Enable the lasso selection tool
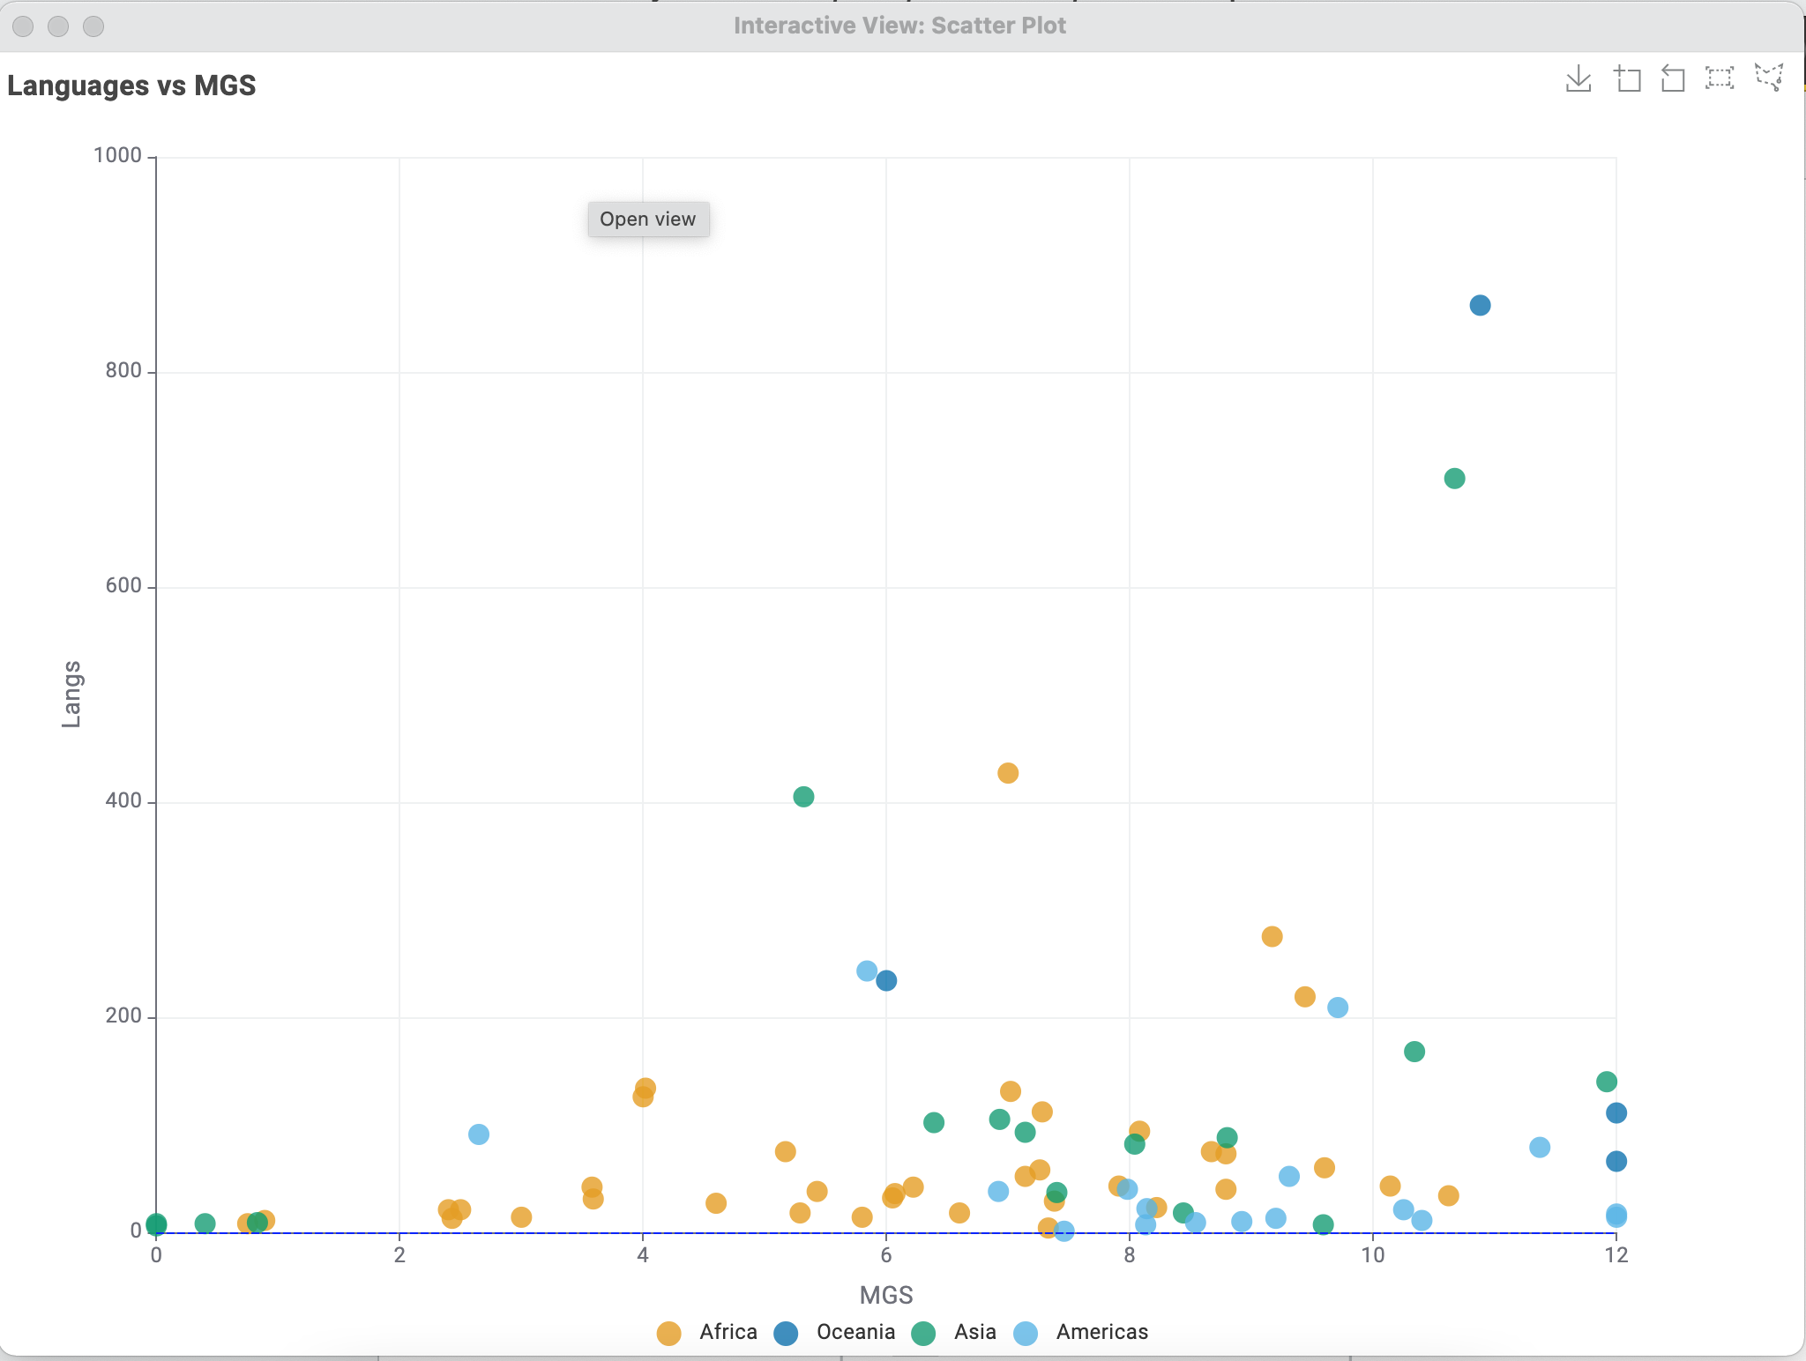The image size is (1806, 1361). (1769, 77)
